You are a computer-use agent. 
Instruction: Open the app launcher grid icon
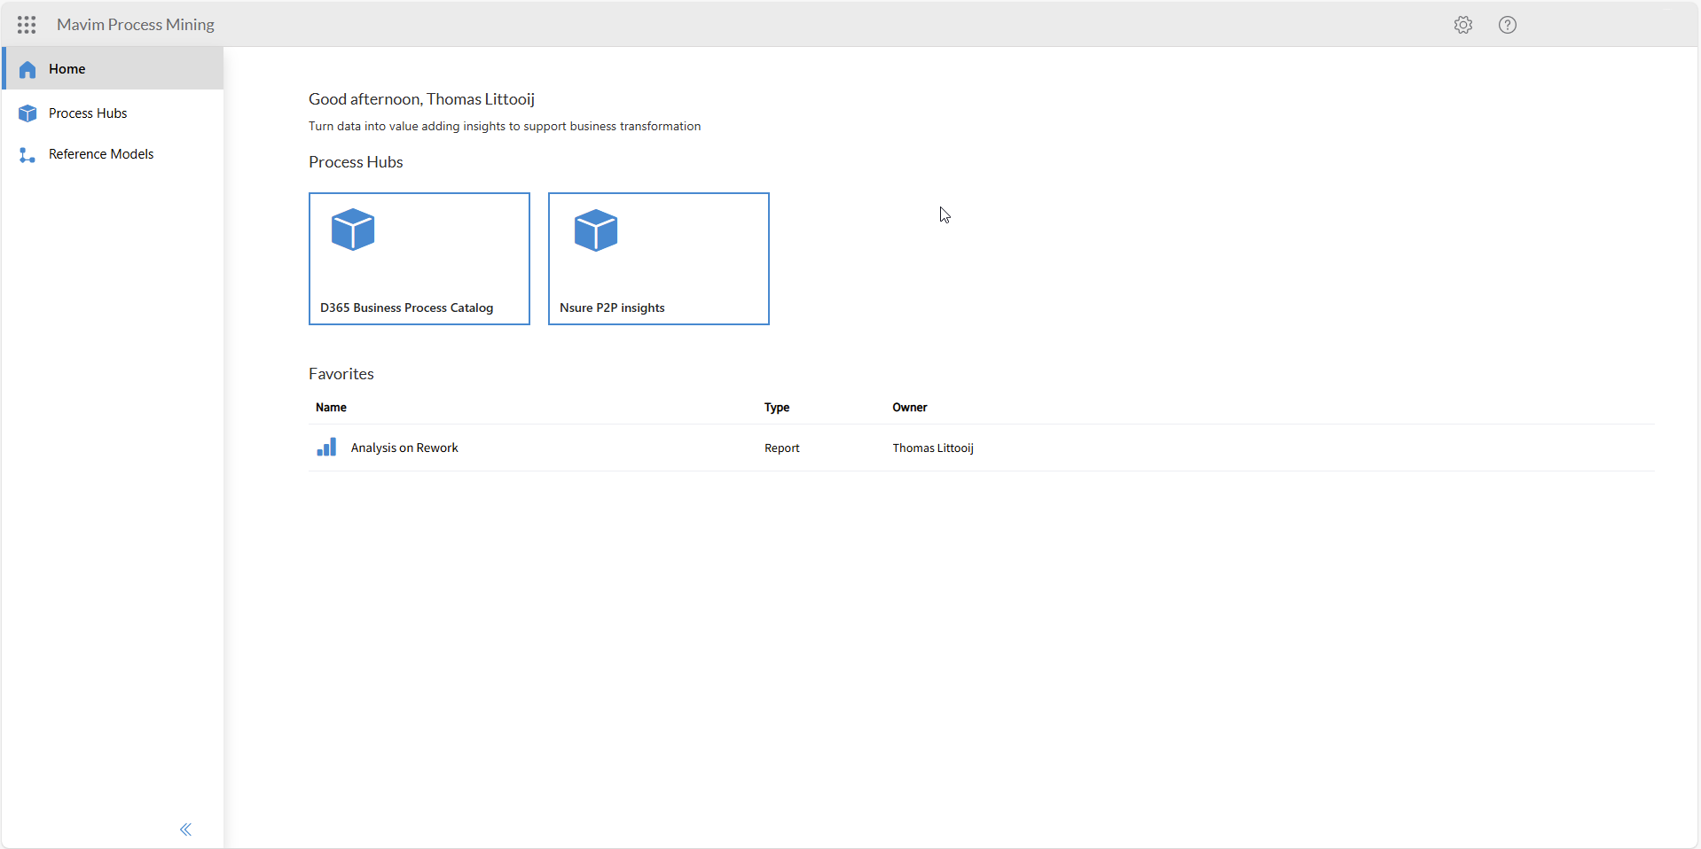(27, 25)
